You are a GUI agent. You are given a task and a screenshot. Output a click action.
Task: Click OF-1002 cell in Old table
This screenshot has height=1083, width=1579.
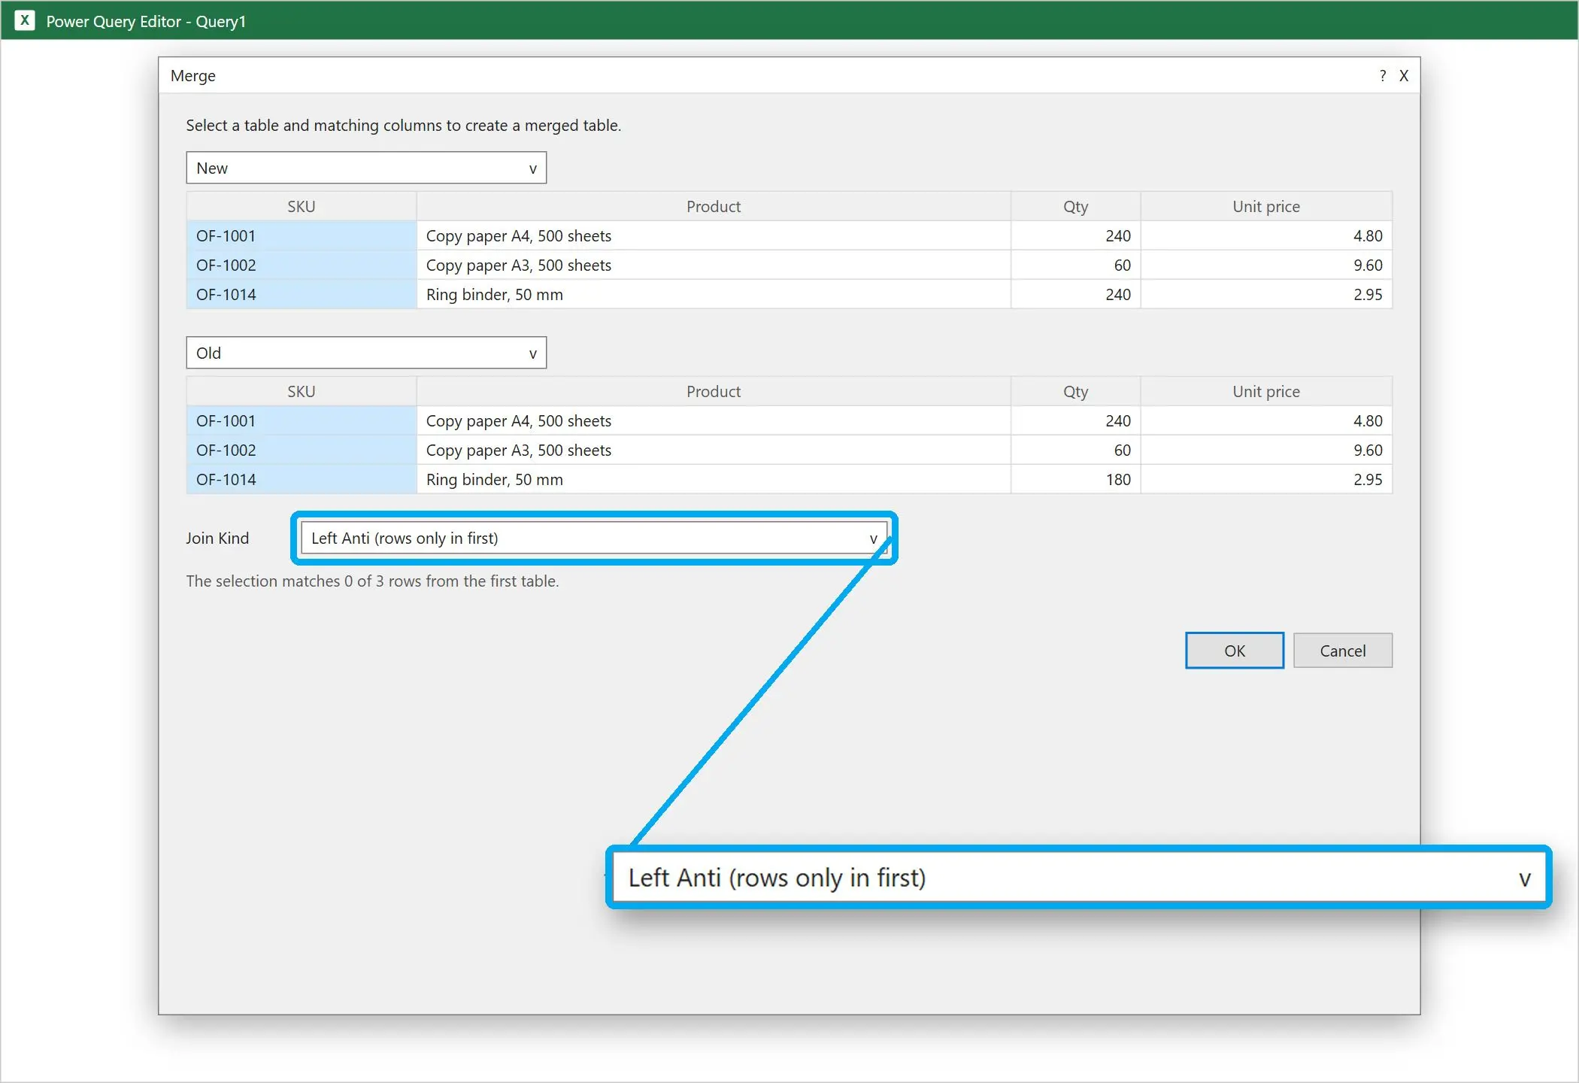pos(302,450)
